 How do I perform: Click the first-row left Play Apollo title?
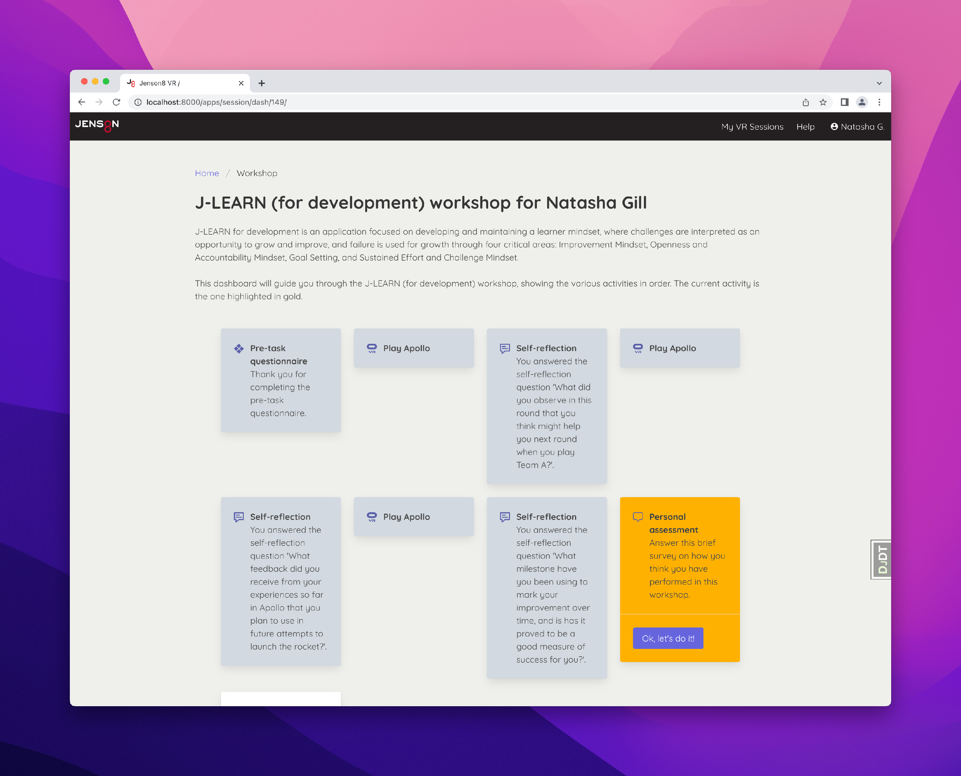tap(407, 349)
